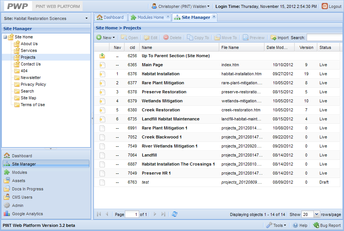
Task: Open Assets in the left navigation panel
Action: [46, 181]
